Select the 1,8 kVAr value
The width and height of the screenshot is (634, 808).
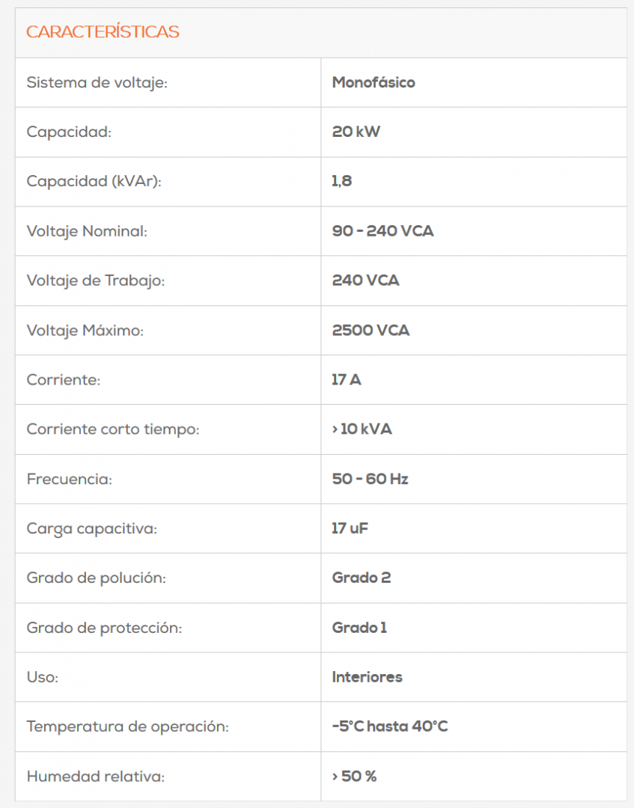342,181
